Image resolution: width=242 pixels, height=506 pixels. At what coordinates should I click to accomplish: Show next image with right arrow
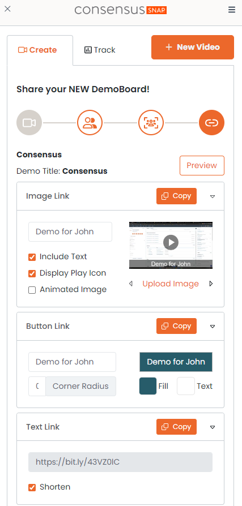(211, 284)
